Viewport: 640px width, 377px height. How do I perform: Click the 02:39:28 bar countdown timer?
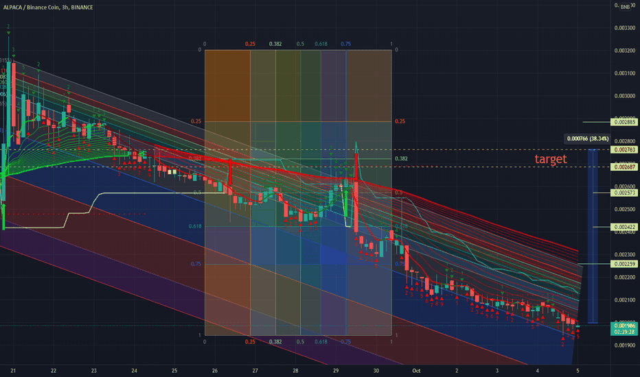624,332
